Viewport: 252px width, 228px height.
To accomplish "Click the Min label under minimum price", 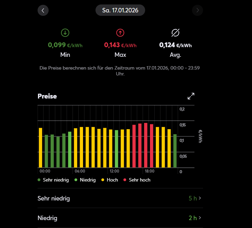I will 65,55.
